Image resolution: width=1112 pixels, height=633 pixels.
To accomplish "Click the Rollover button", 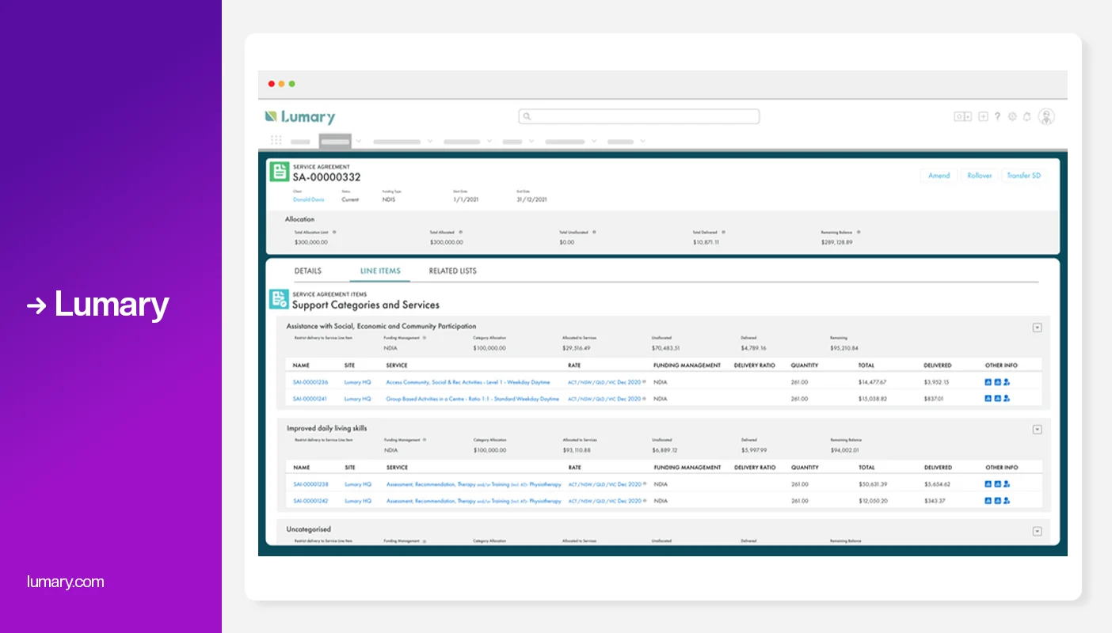I will 980,176.
